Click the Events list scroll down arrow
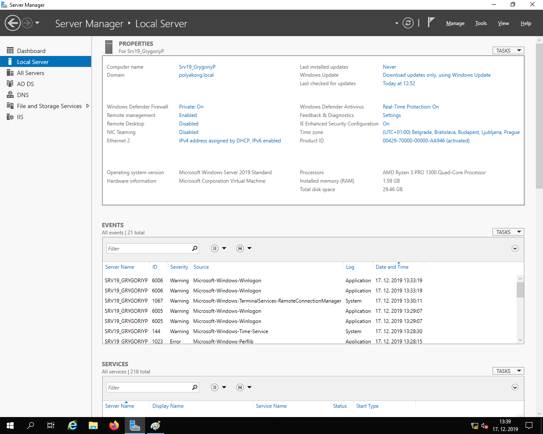The height and width of the screenshot is (434, 543). tap(520, 340)
